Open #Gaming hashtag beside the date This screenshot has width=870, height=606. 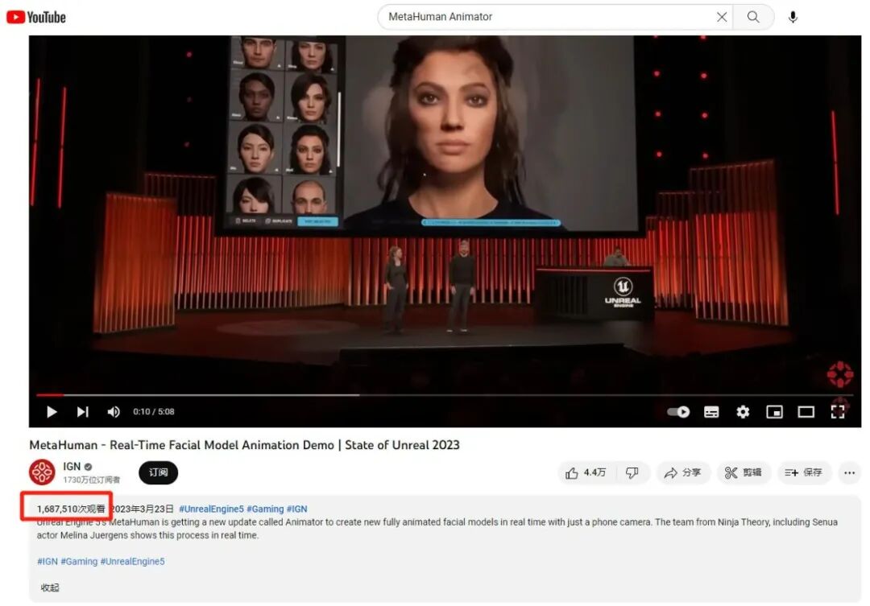coord(265,509)
